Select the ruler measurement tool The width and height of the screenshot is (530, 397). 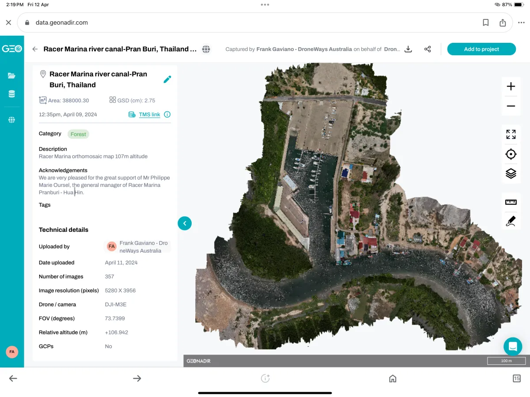point(511,202)
